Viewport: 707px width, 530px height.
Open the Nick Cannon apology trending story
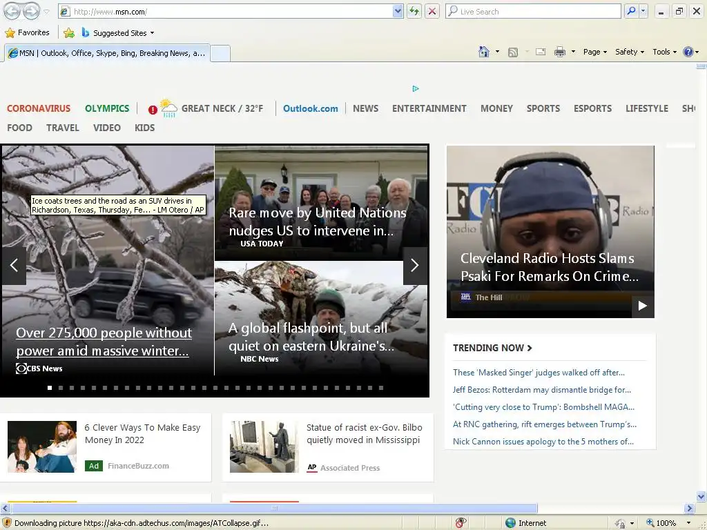(543, 442)
